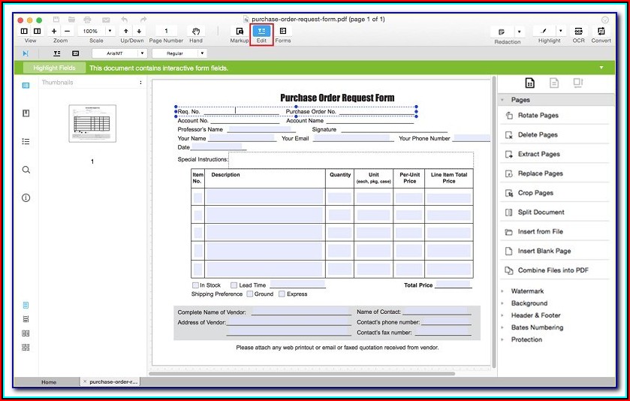Image resolution: width=630 pixels, height=401 pixels.
Task: Select the Markup tool in toolbar
Action: [239, 32]
